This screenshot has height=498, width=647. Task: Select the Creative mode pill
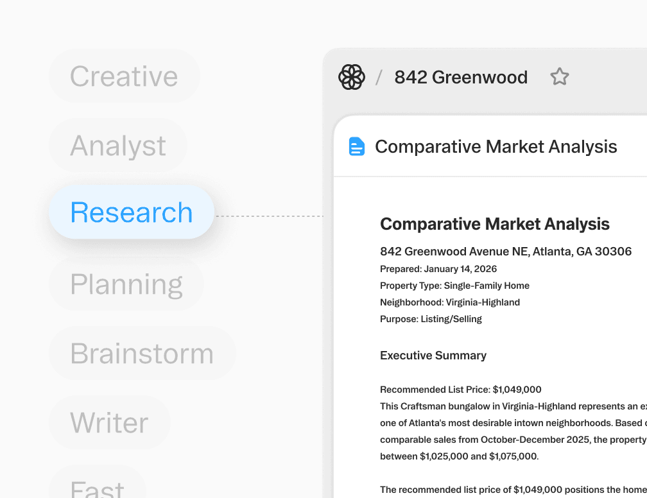pos(124,76)
